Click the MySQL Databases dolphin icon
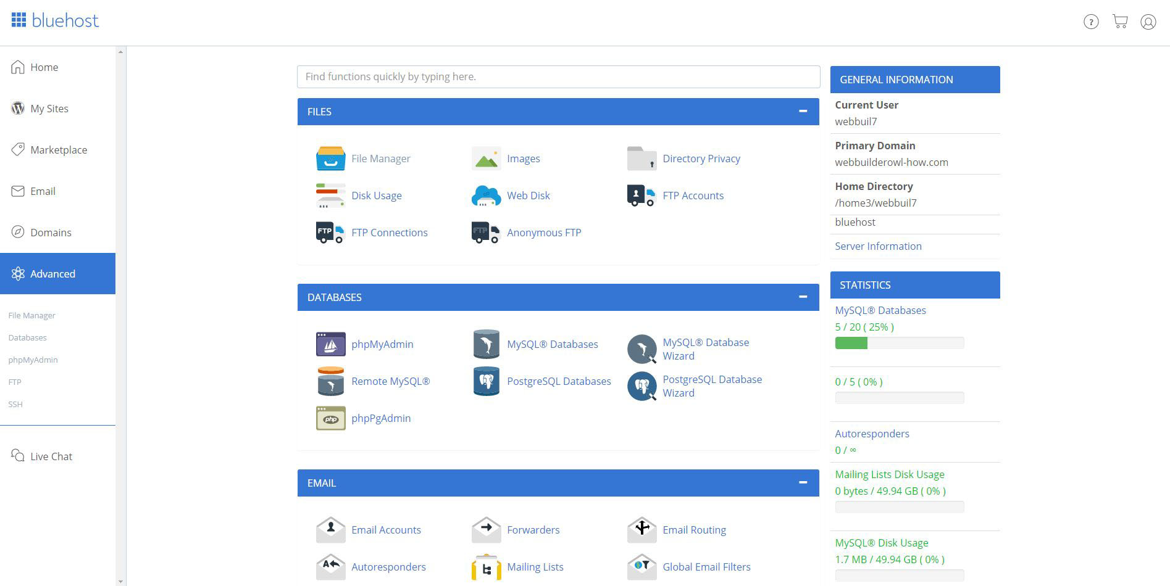This screenshot has width=1170, height=586. [x=486, y=344]
